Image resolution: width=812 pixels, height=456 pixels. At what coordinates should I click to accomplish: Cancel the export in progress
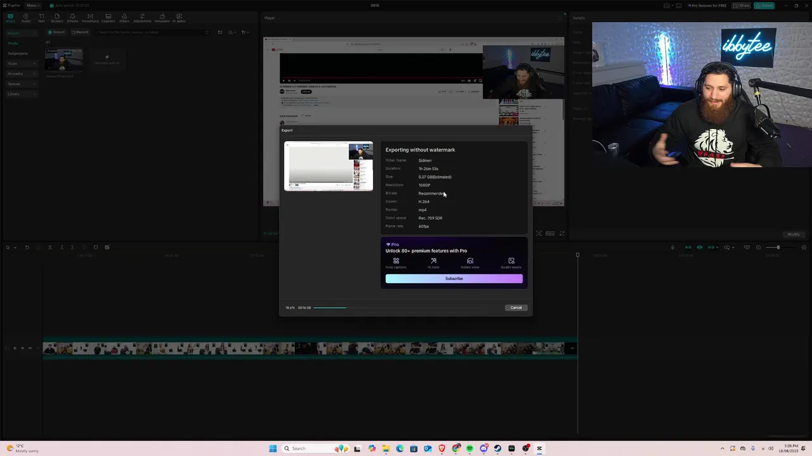click(x=516, y=308)
